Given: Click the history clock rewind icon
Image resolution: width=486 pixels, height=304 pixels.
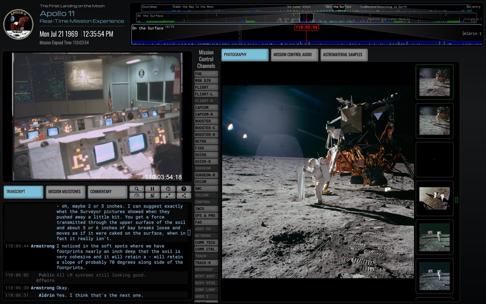Looking at the screenshot, I should pos(168,189).
